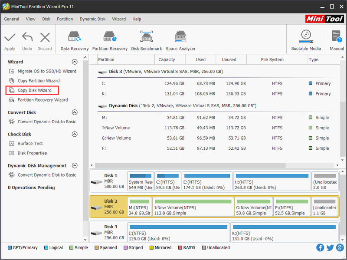Select the J:New Volume block on Disk 2
The image size is (347, 260).
[x=193, y=207]
